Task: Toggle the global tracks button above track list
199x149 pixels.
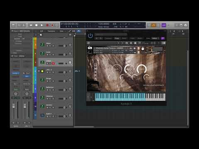Action: point(70,35)
